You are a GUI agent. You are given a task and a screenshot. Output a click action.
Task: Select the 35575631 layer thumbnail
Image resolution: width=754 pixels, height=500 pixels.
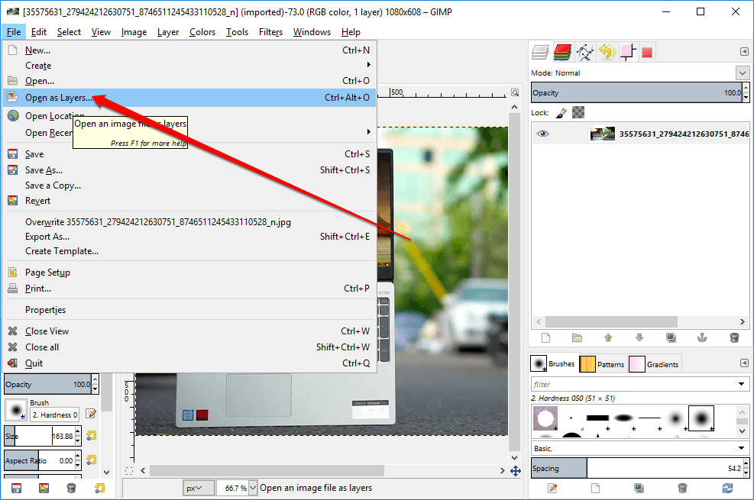(602, 134)
